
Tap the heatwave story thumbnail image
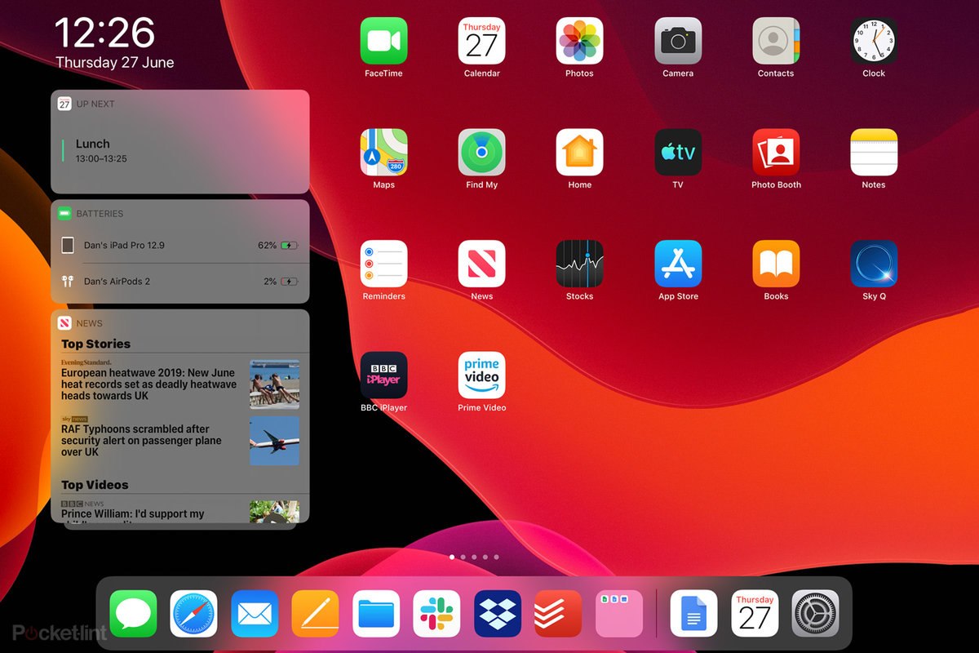pos(274,384)
